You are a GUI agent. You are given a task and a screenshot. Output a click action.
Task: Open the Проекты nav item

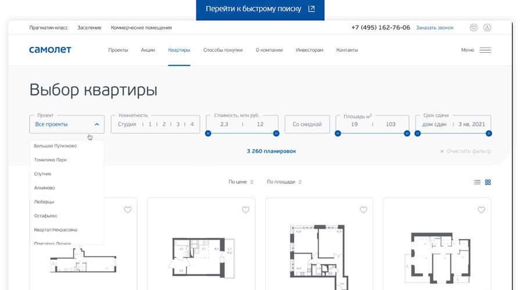click(118, 50)
